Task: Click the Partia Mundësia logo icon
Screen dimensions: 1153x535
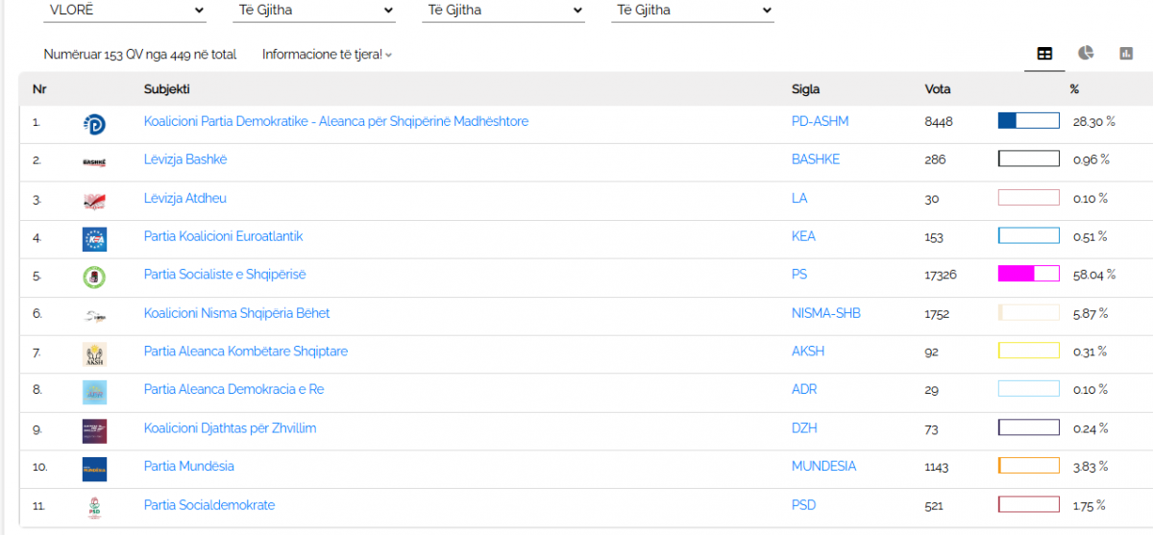Action: pos(94,469)
